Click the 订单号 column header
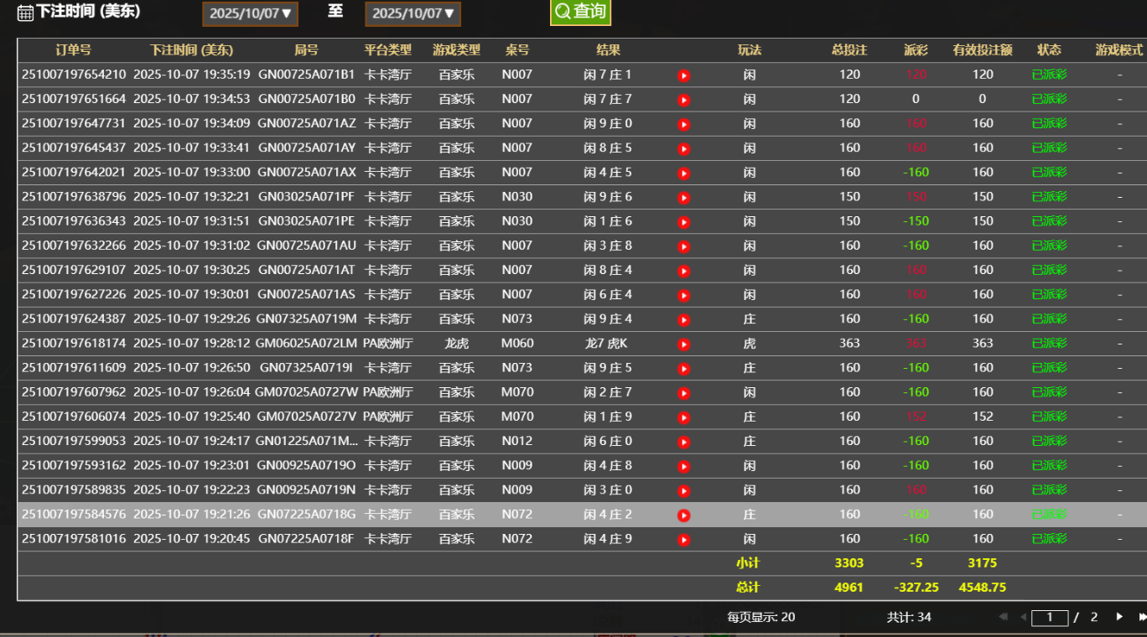The height and width of the screenshot is (637, 1147). point(74,50)
